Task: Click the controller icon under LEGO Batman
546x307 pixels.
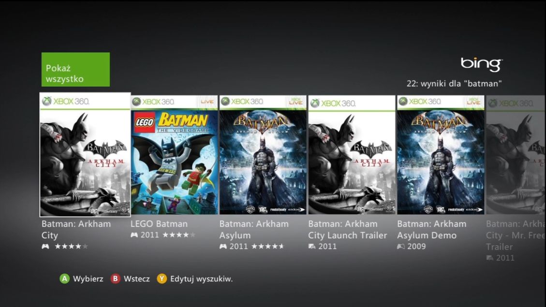Action: pyautogui.click(x=134, y=235)
